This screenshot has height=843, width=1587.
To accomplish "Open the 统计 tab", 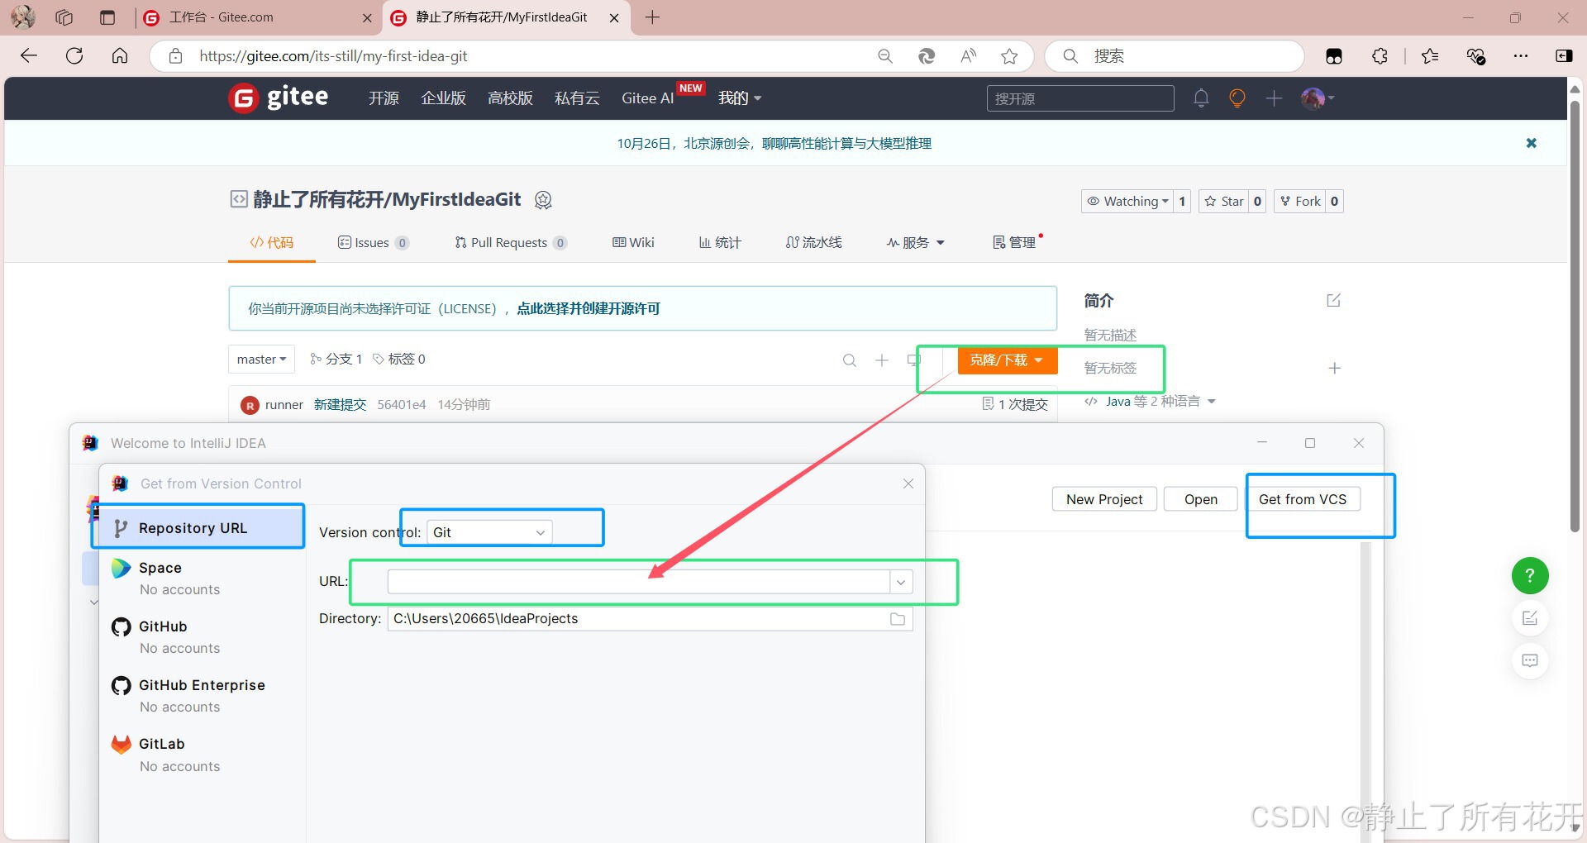I will click(x=720, y=242).
